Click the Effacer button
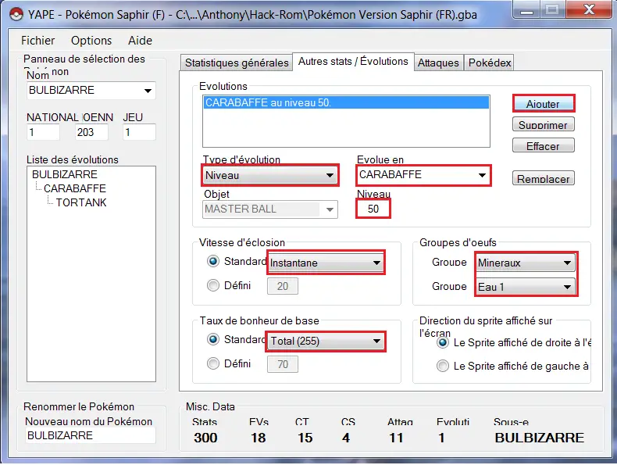617x465 pixels. 543,146
